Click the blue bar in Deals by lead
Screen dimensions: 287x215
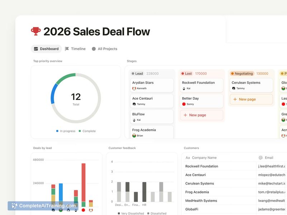(x=61, y=192)
